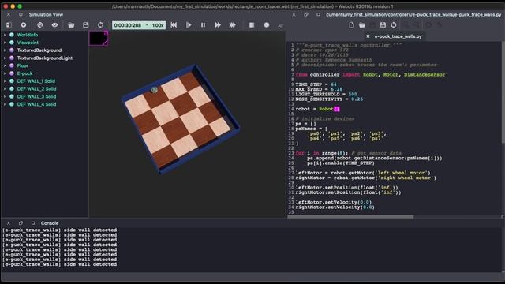Screen dimensions: 505x284
Task: Toggle the scene tree side panel
Action: (9, 24)
